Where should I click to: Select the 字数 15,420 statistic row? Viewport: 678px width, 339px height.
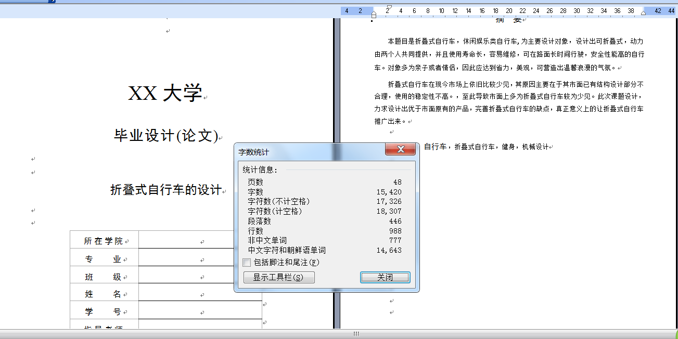[x=325, y=192]
